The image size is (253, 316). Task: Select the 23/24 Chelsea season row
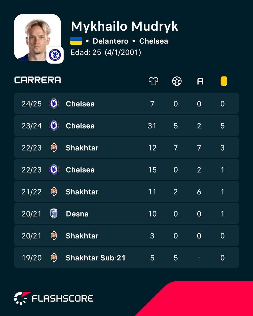[126, 126]
